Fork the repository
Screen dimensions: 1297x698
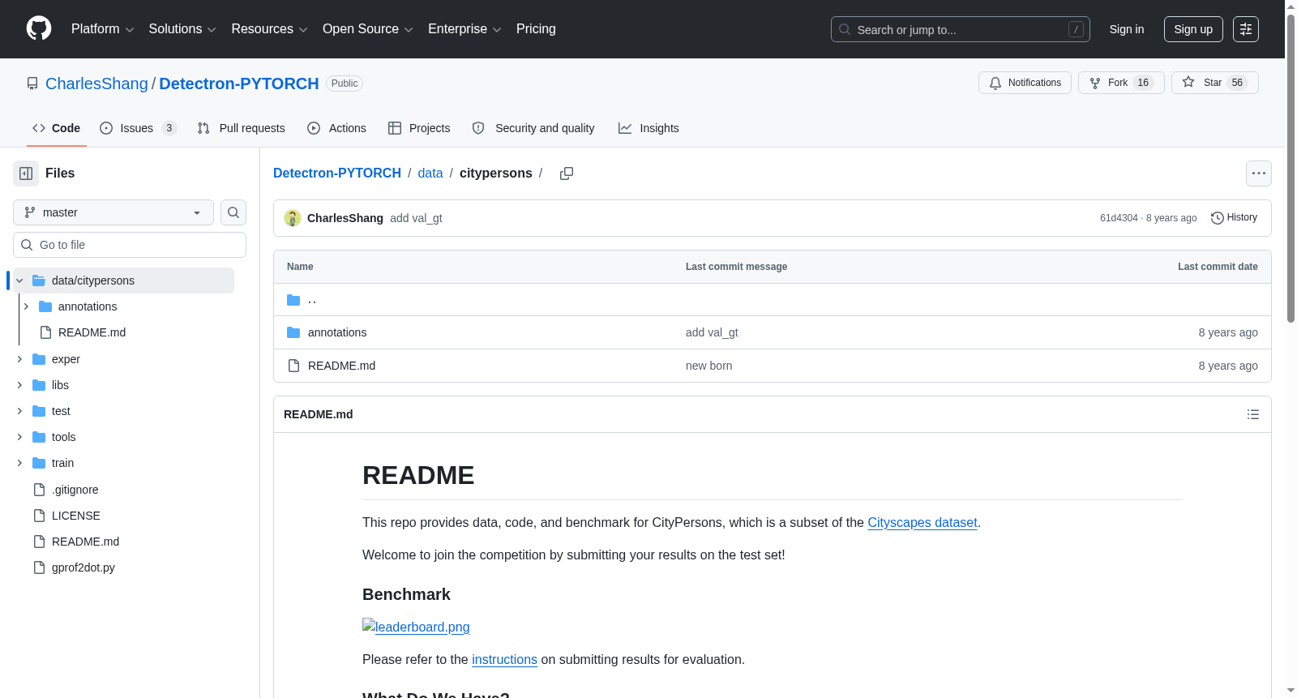point(1121,83)
